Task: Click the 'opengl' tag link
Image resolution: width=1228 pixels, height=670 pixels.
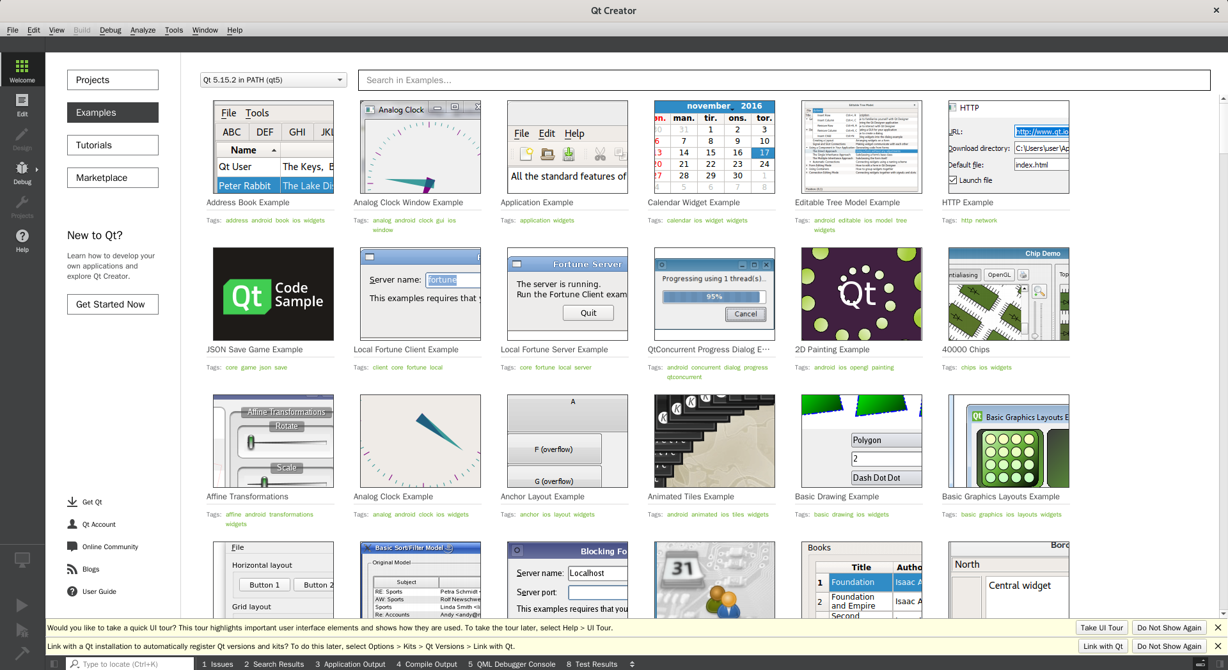Action: tap(859, 368)
